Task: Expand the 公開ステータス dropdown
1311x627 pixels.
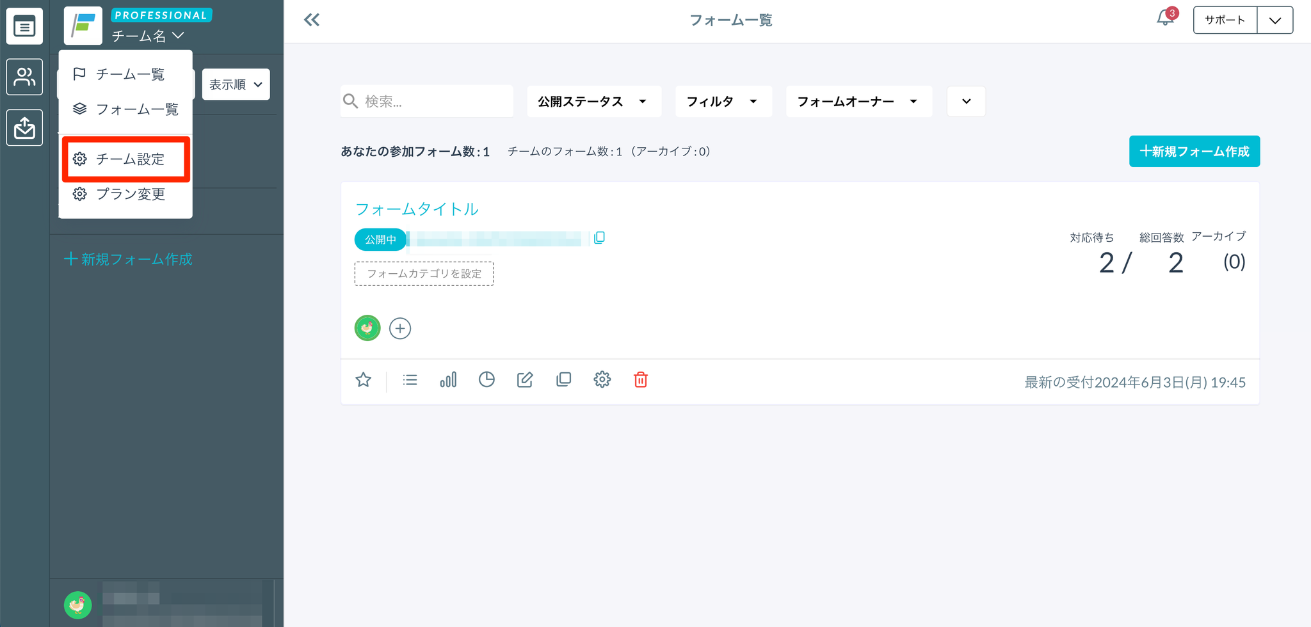Action: 593,102
